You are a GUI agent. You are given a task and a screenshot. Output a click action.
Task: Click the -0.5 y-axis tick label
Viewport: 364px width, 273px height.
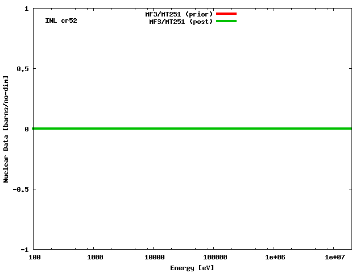(x=22, y=189)
